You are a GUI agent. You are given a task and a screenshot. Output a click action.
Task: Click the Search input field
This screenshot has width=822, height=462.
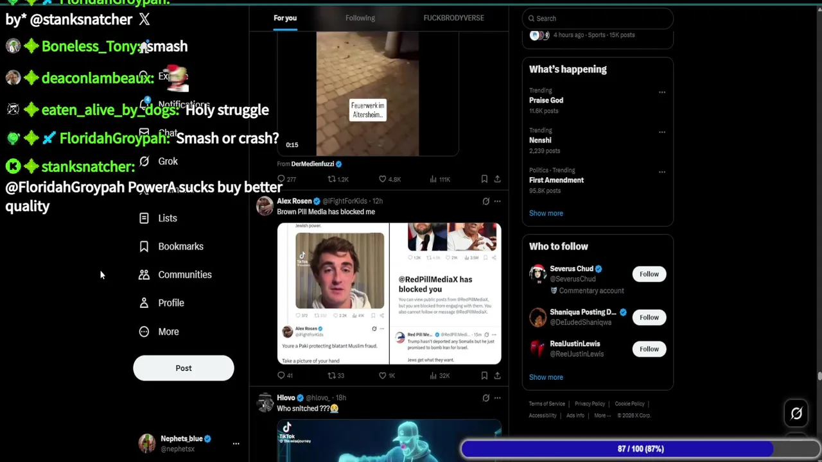click(x=598, y=19)
